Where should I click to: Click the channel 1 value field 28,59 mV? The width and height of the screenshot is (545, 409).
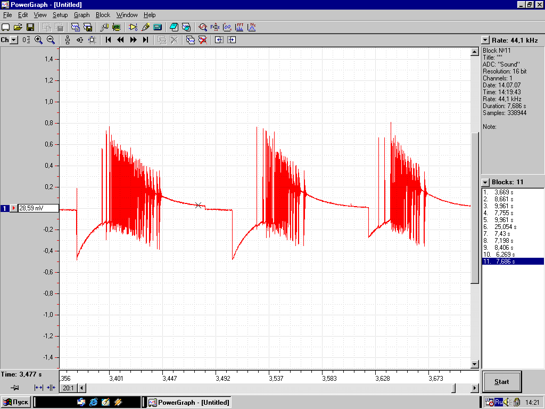click(38, 208)
